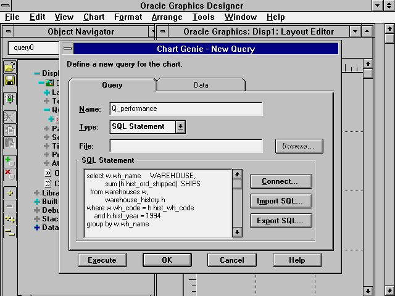Open the Chart Genie dialog control menu box

[68, 49]
